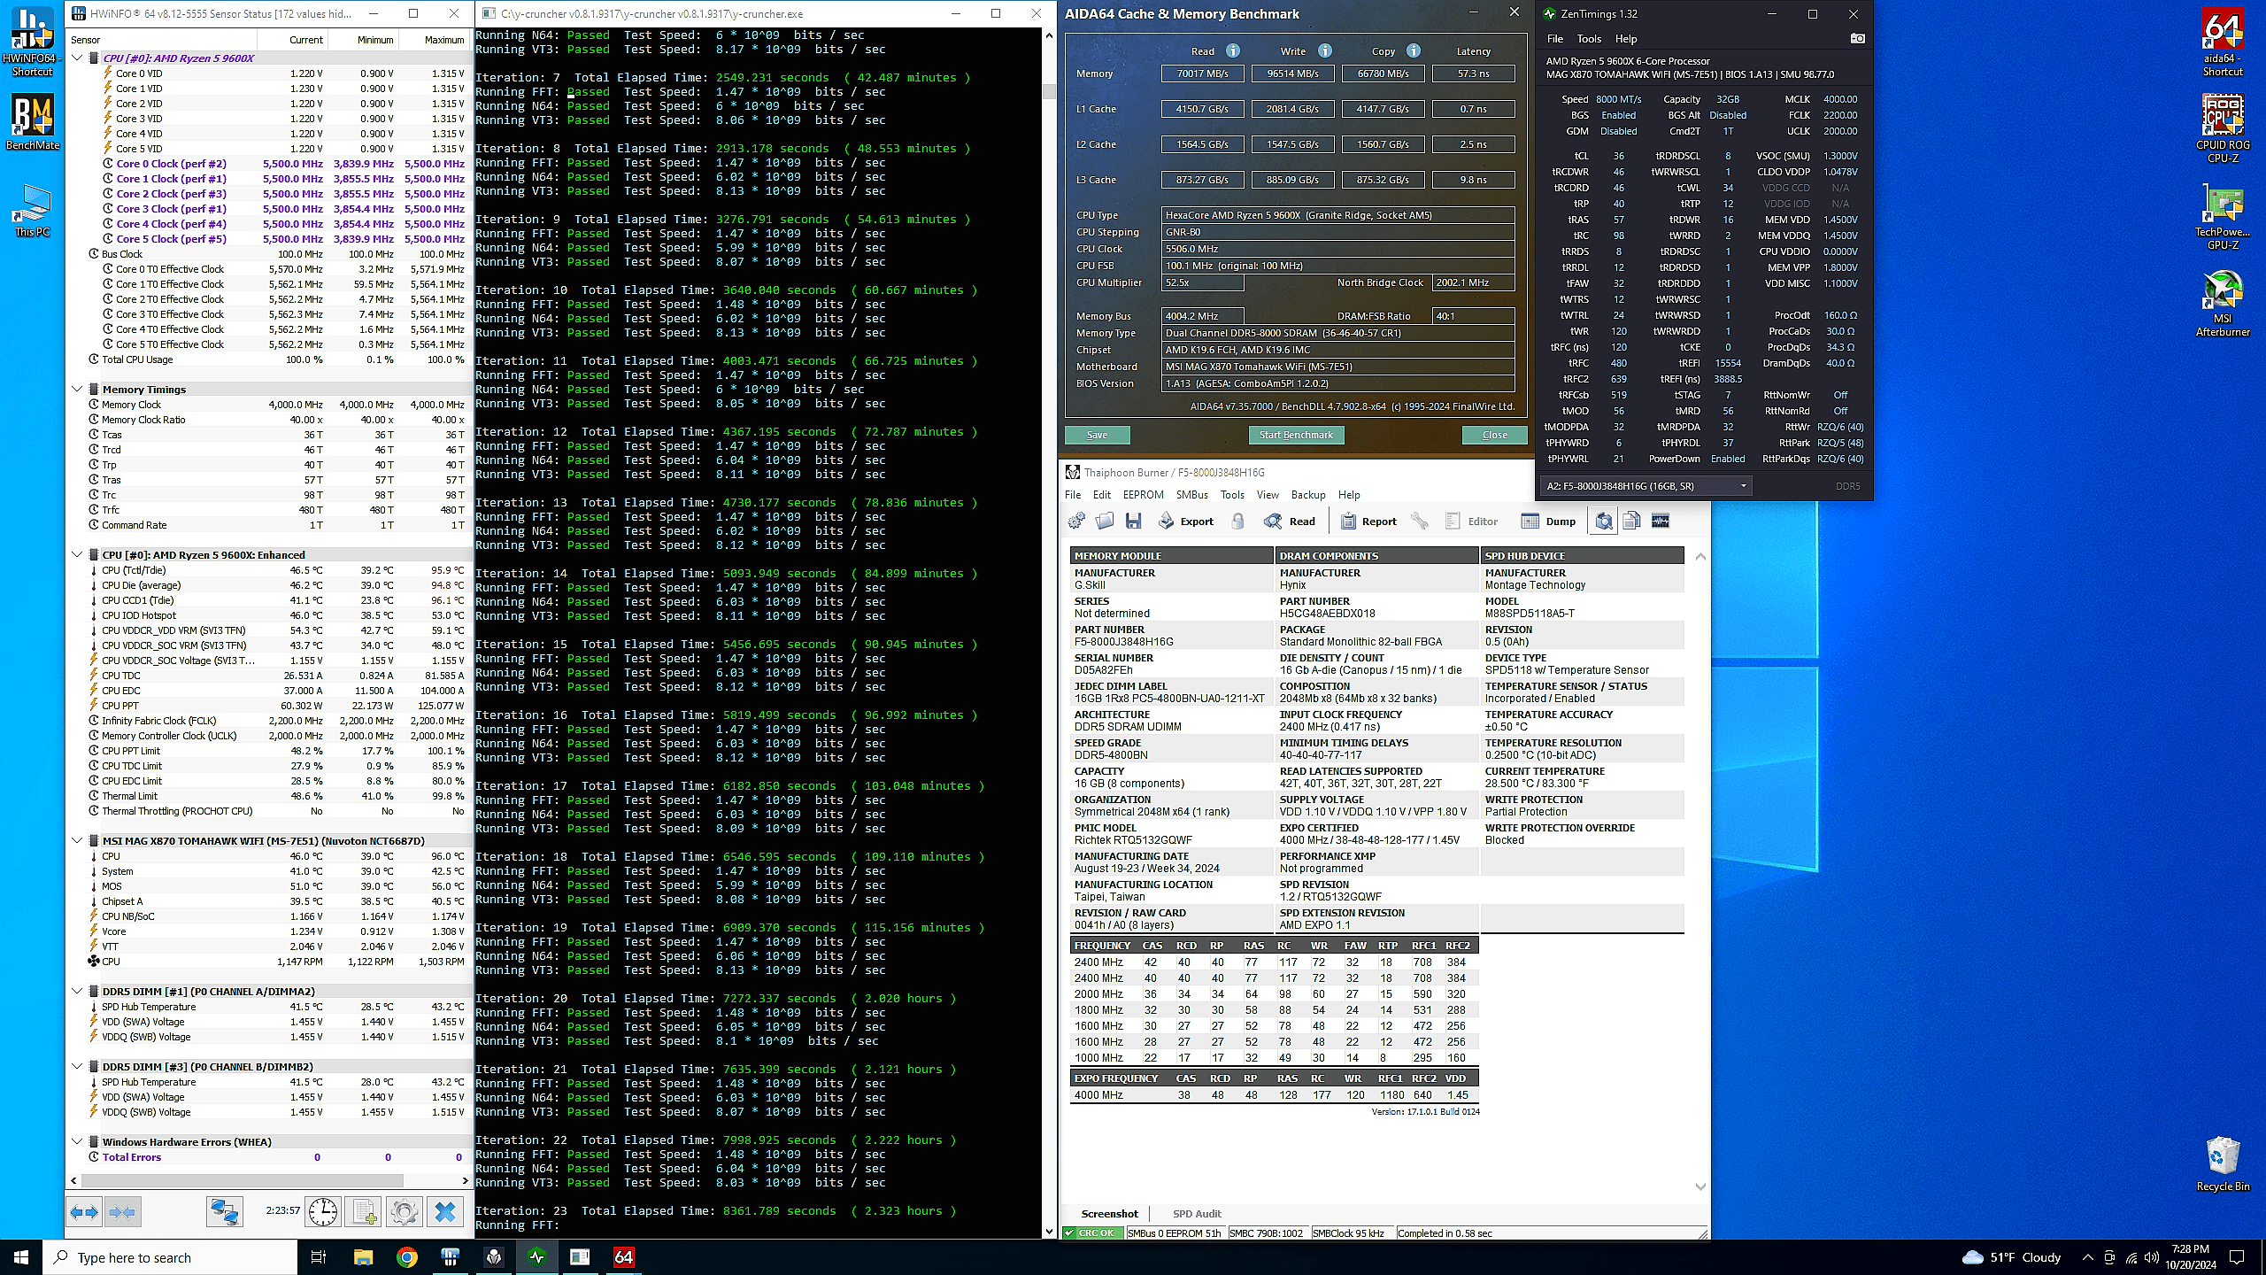Reset HWiNFO elapsed-time clock icon
Image resolution: width=2266 pixels, height=1275 pixels.
pos(323,1211)
